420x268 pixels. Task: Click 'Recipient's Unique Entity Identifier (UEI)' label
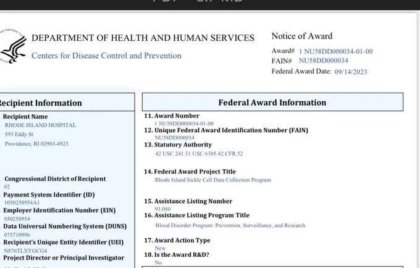(x=64, y=242)
